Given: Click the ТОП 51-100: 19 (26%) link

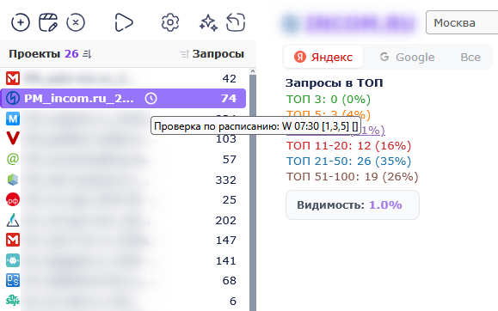Looking at the screenshot, I should 353,176.
